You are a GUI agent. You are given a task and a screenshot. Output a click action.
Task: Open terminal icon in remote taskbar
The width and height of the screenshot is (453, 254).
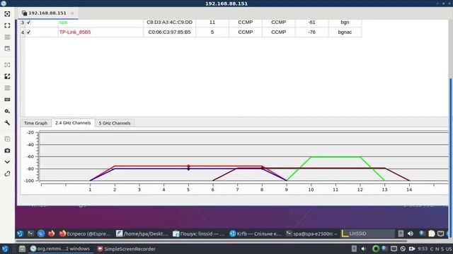click(30, 234)
